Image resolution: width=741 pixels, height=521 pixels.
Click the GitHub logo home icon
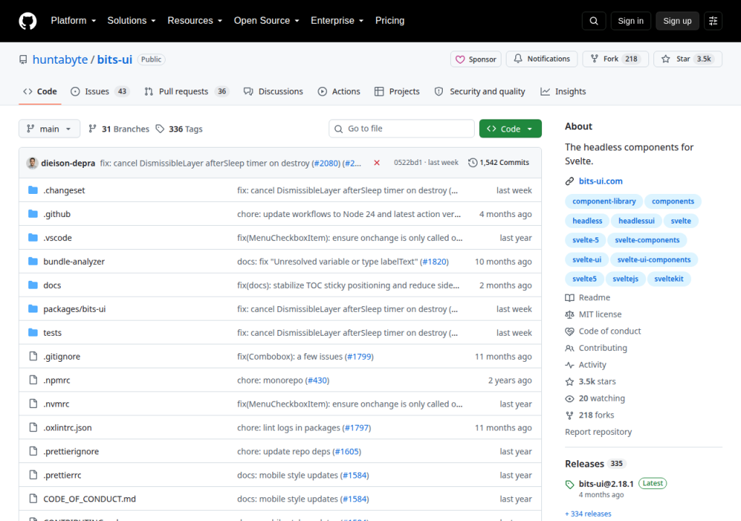coord(27,21)
